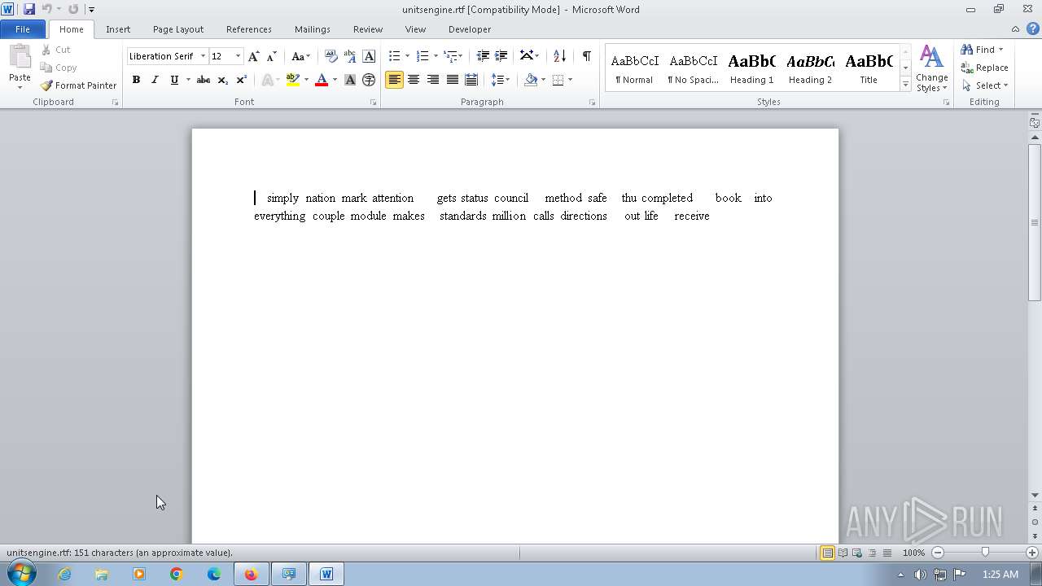Apply strikethrough formatting

204,80
